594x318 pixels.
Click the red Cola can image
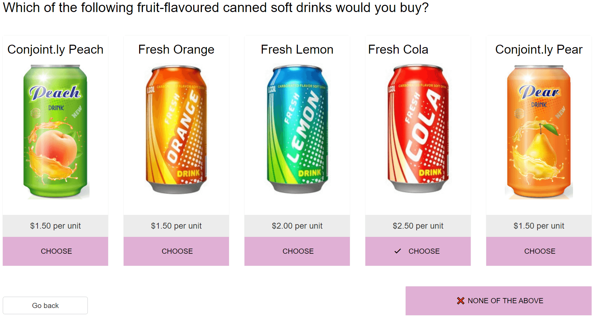pyautogui.click(x=418, y=129)
